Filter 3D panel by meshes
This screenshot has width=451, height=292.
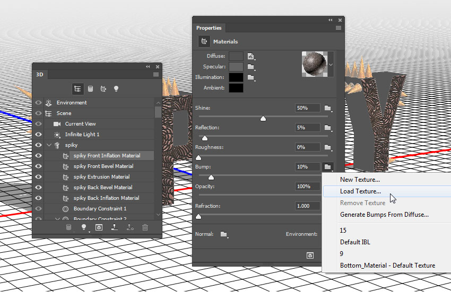click(x=90, y=89)
